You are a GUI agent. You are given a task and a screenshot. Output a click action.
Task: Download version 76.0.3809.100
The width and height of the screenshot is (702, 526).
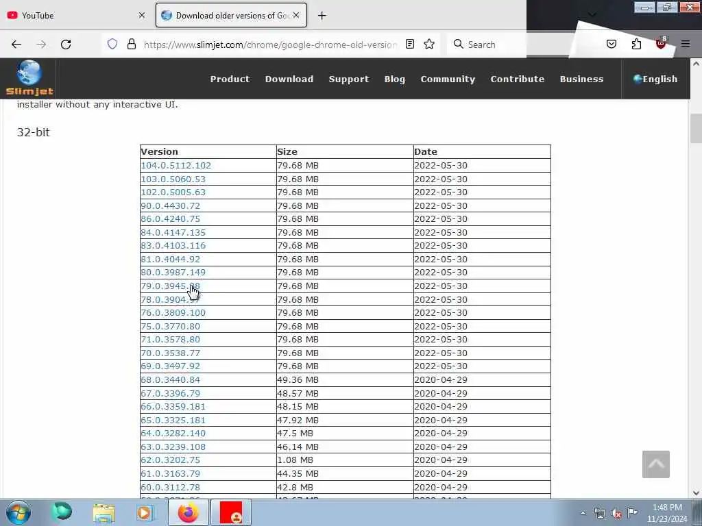(x=173, y=312)
